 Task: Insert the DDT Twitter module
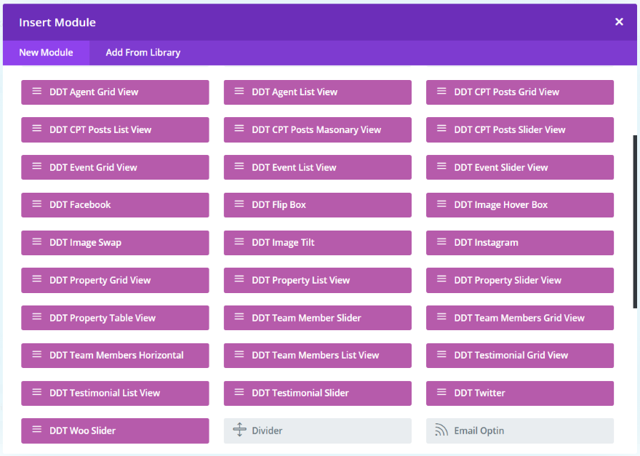coord(520,393)
